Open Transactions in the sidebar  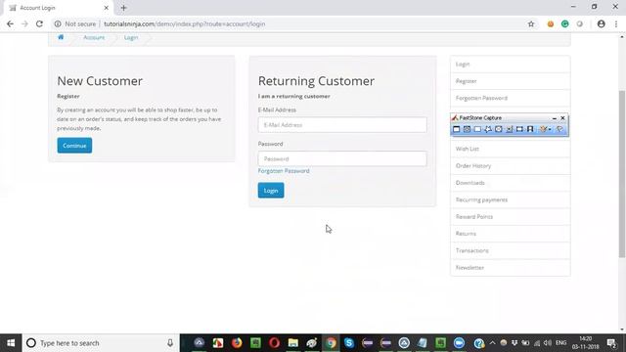click(511, 250)
